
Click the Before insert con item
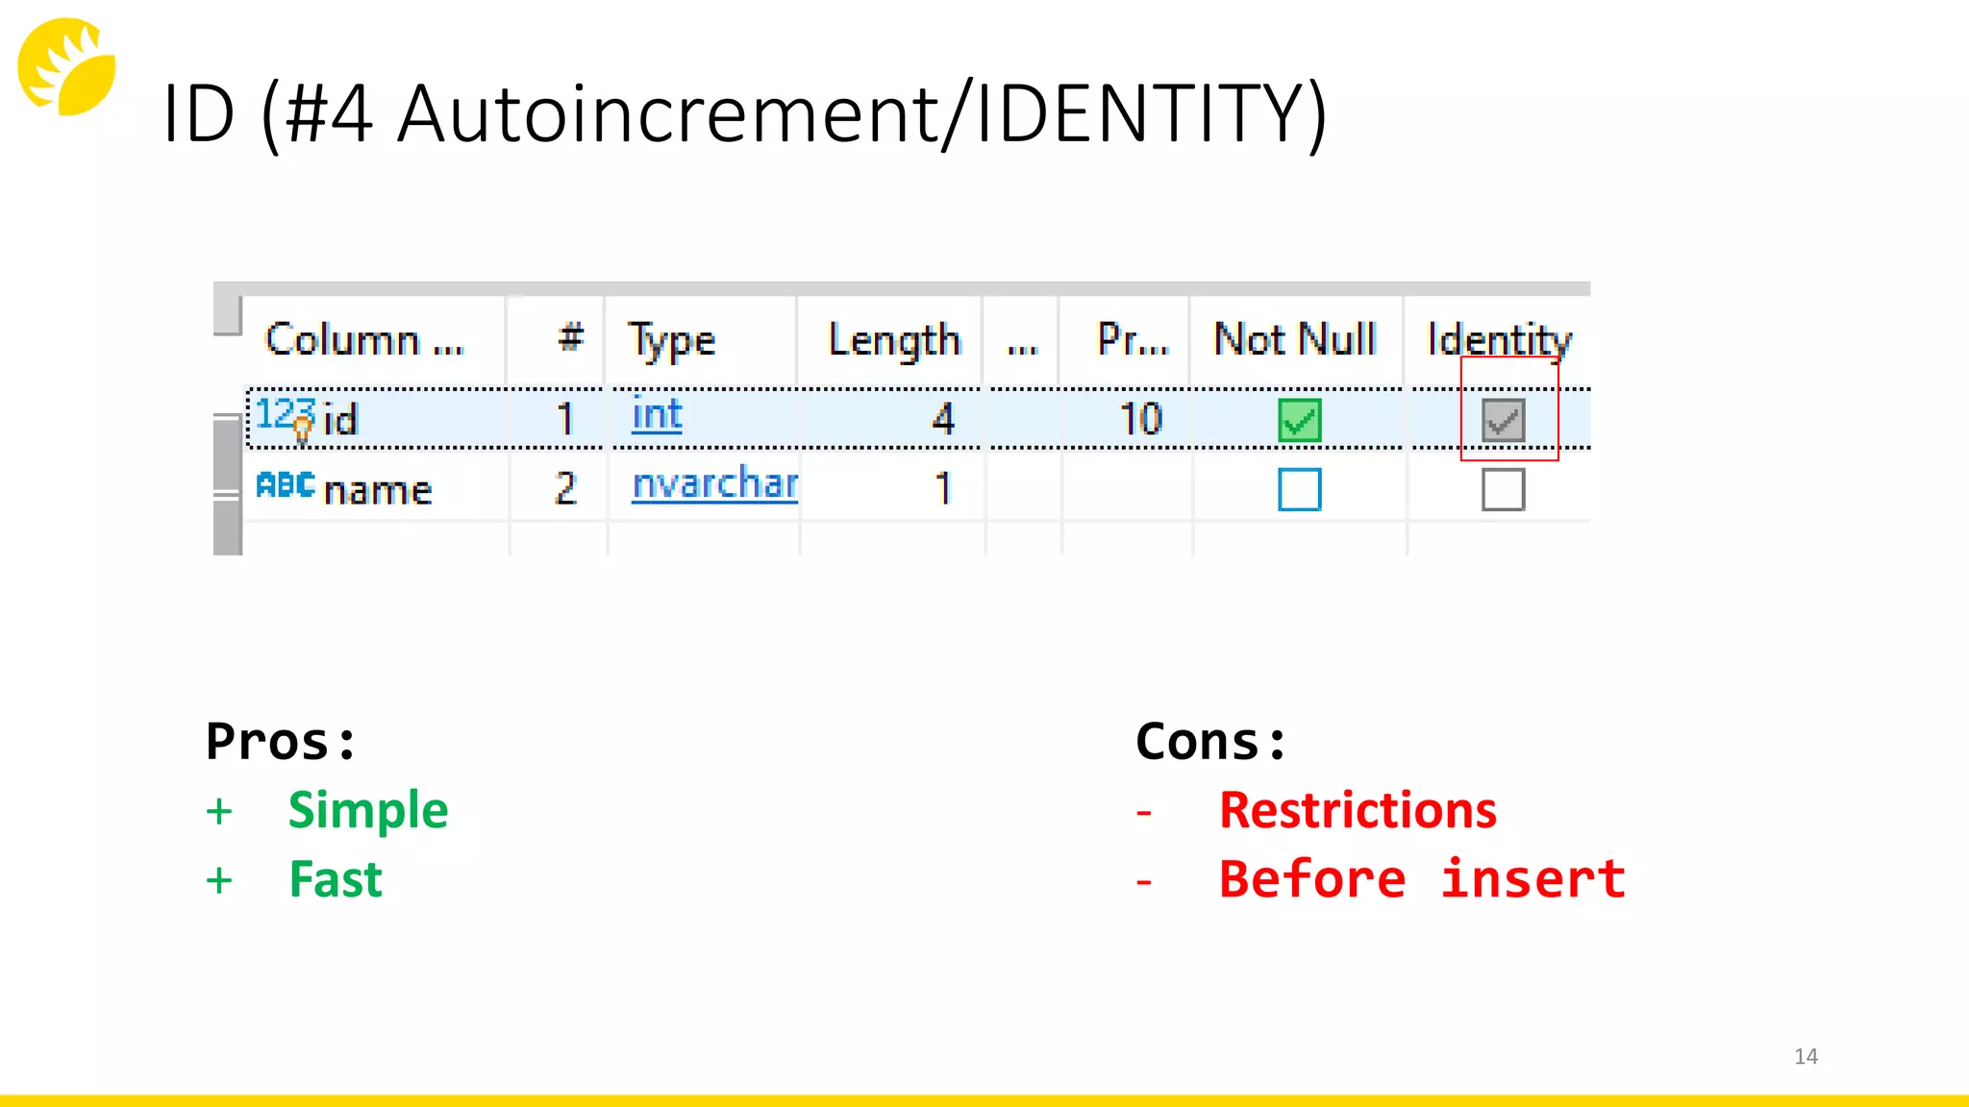click(1422, 879)
